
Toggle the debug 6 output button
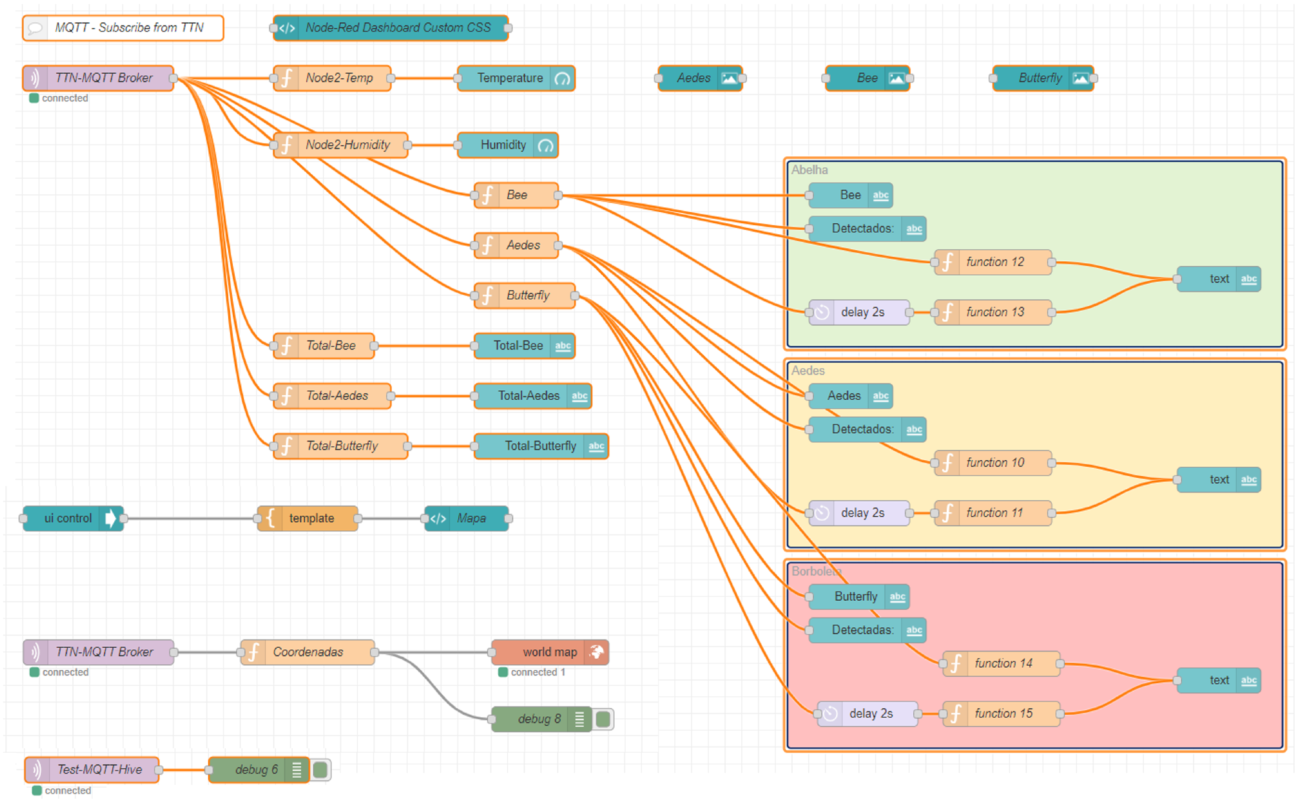(320, 769)
